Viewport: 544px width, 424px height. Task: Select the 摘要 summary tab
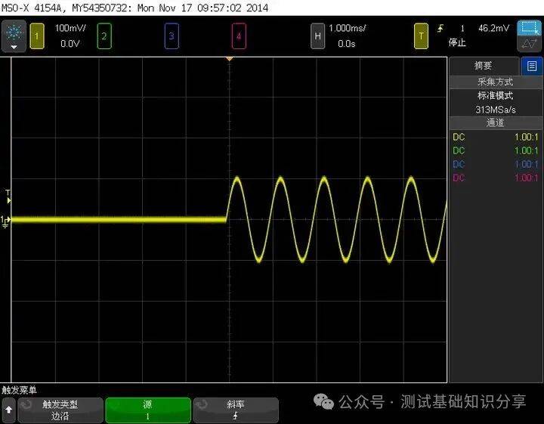tap(484, 66)
